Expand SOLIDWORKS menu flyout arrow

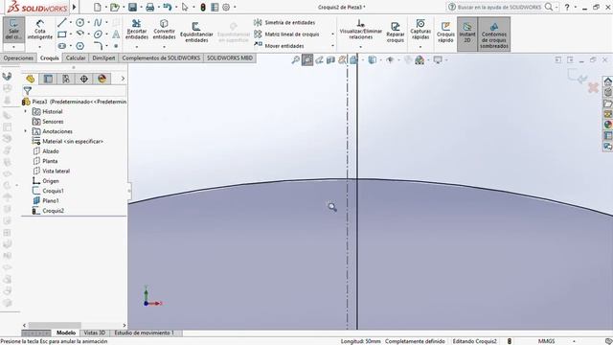(74, 7)
